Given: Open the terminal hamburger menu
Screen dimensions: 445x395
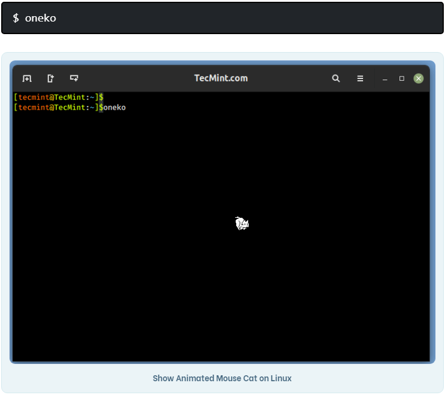Looking at the screenshot, I should [x=360, y=78].
